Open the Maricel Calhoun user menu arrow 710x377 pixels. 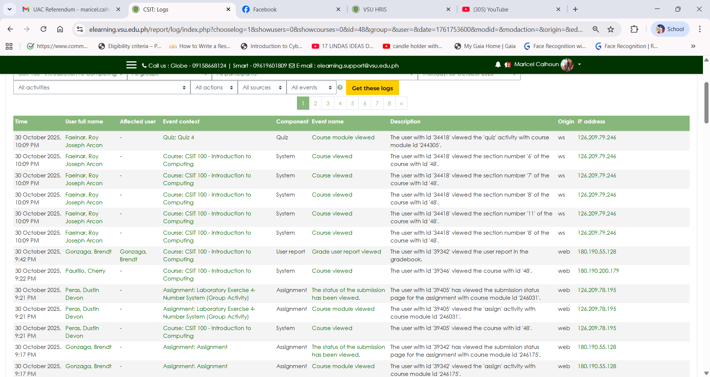click(579, 65)
